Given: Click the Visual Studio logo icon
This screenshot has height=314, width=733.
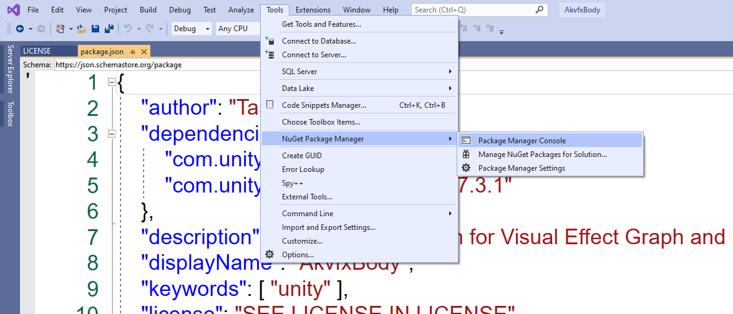Looking at the screenshot, I should (14, 9).
